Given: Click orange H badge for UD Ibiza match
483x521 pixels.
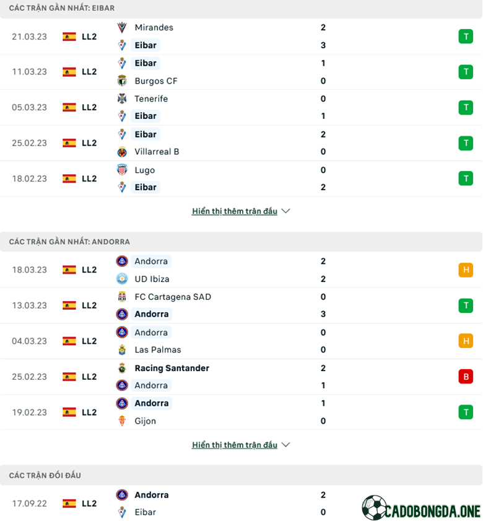Looking at the screenshot, I should pos(466,270).
